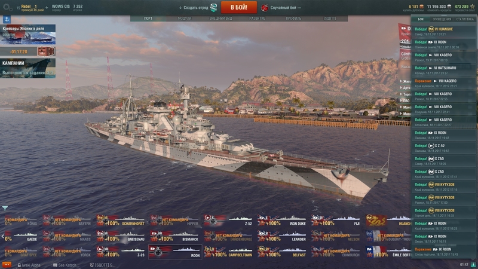Viewport: 478px width, 269px height.
Task: Open the ship carousel filter funnel
Action: coord(5,208)
